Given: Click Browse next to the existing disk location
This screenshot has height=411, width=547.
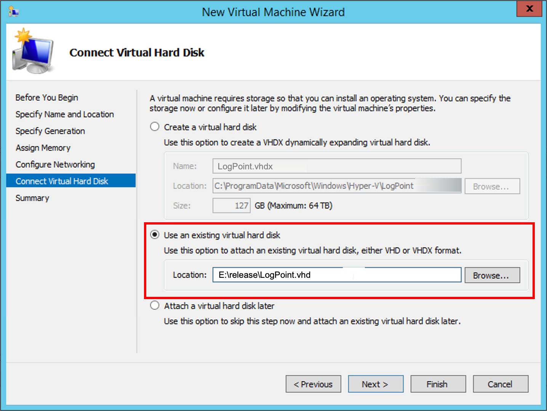Looking at the screenshot, I should [x=492, y=275].
